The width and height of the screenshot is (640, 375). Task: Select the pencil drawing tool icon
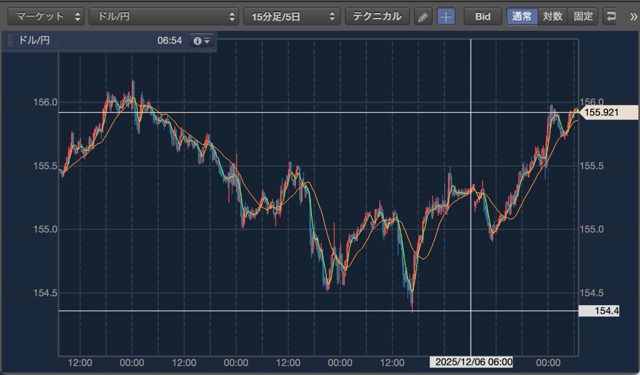point(423,17)
